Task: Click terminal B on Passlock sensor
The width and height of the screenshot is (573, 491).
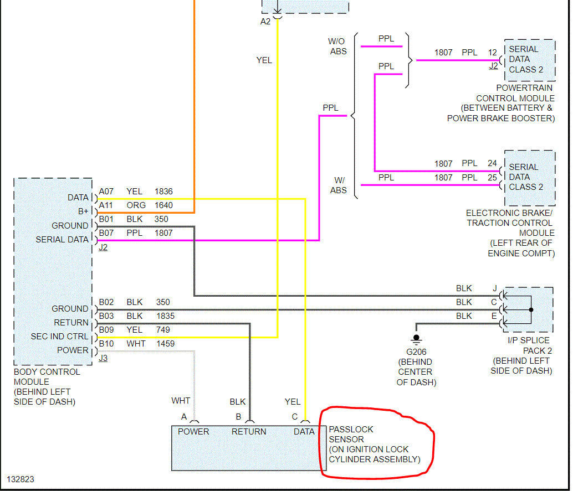Action: pyautogui.click(x=238, y=416)
